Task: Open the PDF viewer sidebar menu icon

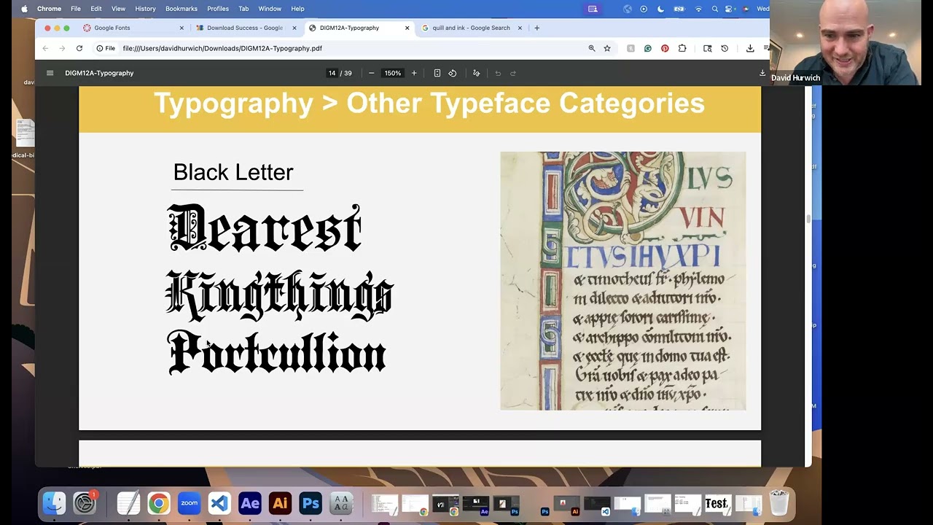Action: point(50,73)
